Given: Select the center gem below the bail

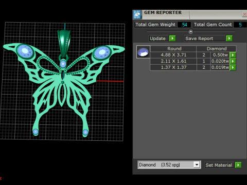Looking at the screenshot, I should click(63, 64).
